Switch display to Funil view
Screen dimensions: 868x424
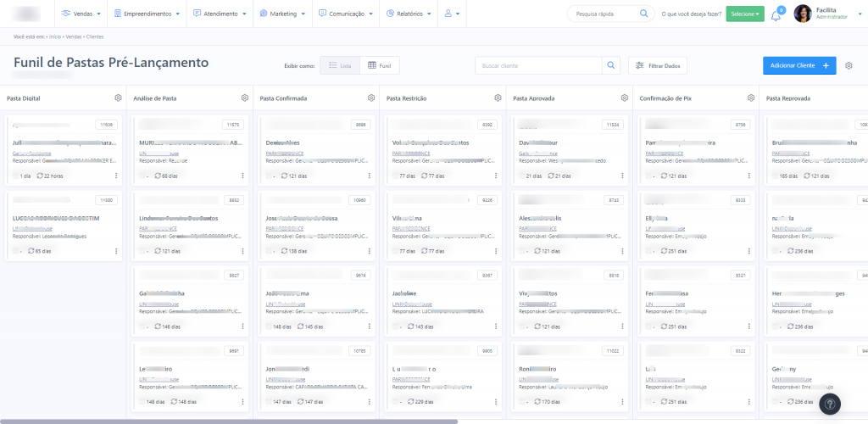point(380,65)
